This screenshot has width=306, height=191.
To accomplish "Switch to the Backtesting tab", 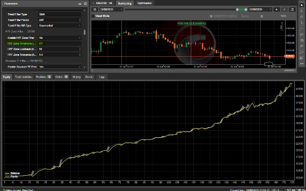I will tap(125, 4).
